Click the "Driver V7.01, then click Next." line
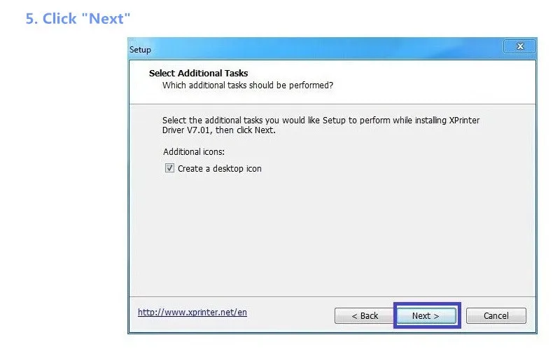The height and width of the screenshot is (349, 553). [x=218, y=130]
